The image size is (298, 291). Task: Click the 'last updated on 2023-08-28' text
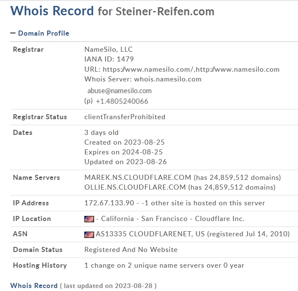108,286
